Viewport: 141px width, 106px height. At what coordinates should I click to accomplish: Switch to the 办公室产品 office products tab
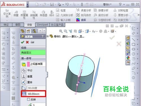(x=57, y=25)
